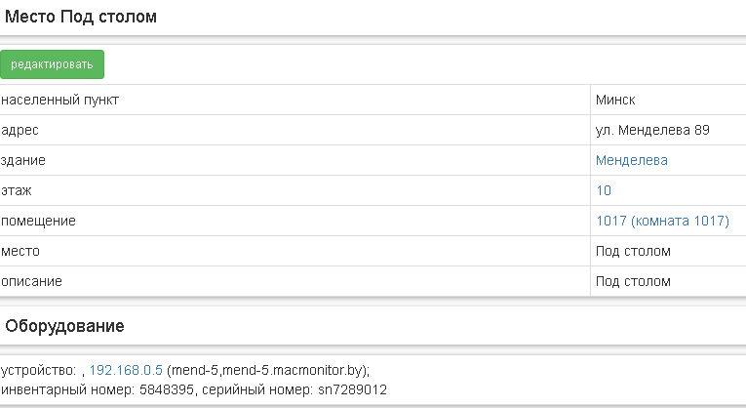Viewport: 746px width, 408px height.
Task: Click «Под столом» value in the «описание» row
Action: [x=633, y=281]
